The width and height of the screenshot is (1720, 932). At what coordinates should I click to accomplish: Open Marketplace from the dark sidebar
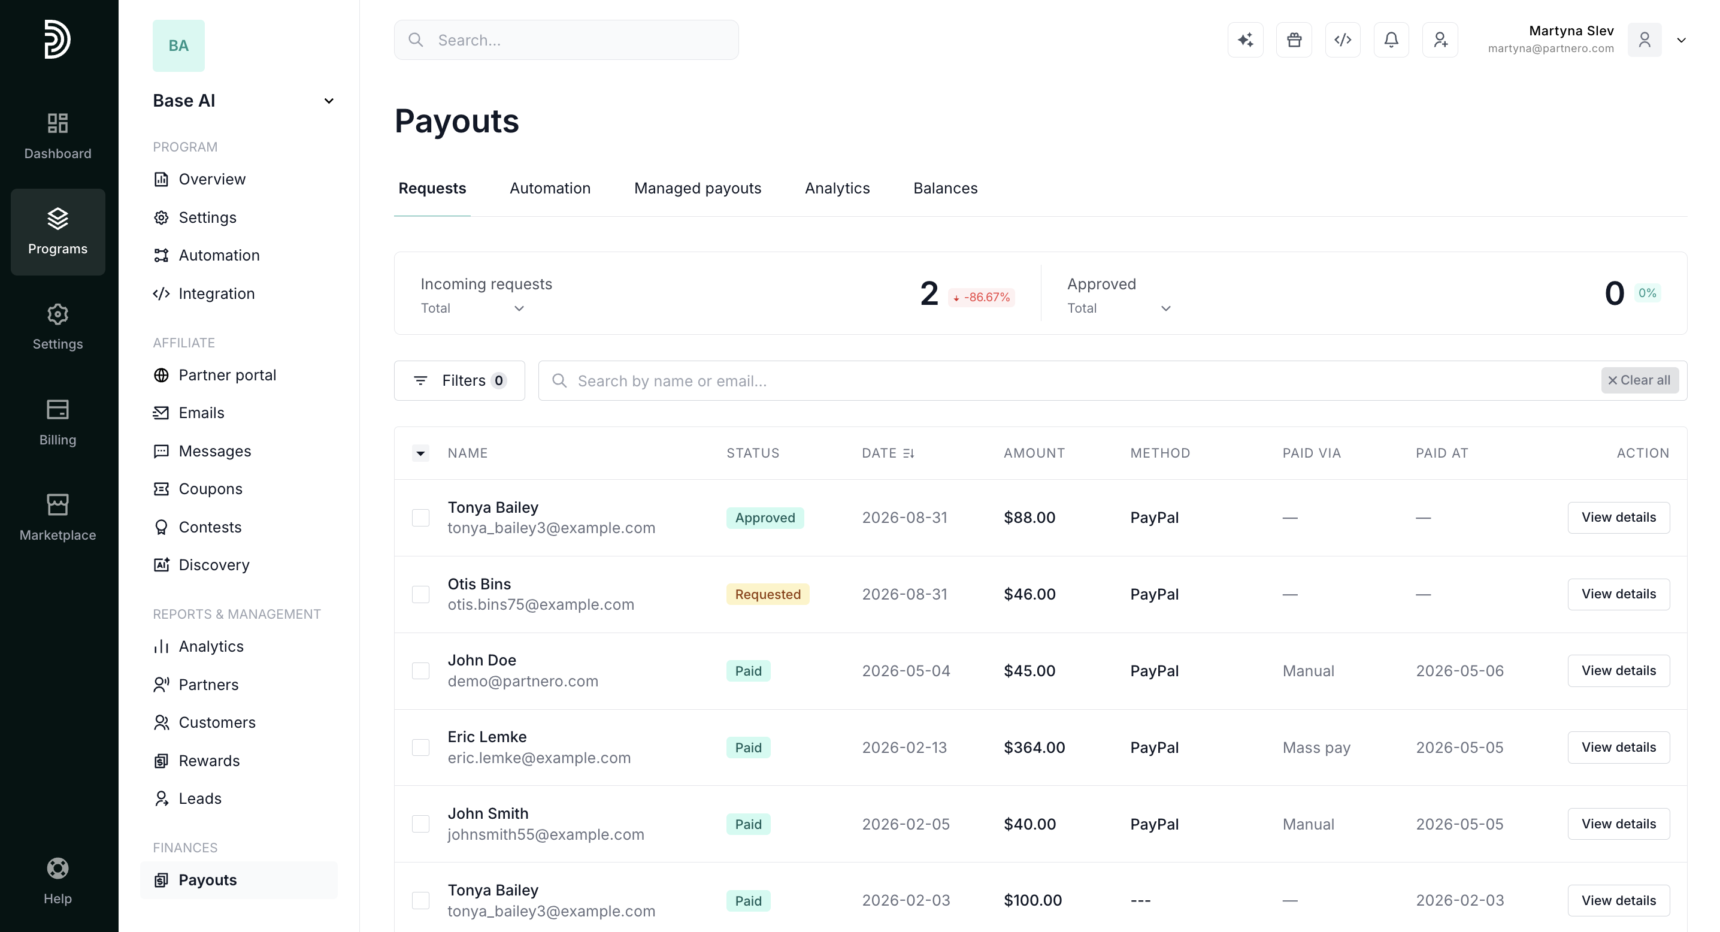(x=58, y=518)
